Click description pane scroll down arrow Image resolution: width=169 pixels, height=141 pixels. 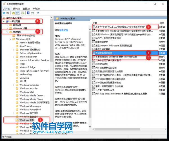coord(90,127)
